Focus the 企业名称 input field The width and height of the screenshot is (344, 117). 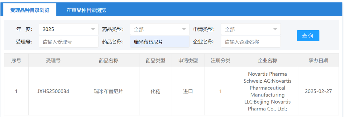[251, 42]
